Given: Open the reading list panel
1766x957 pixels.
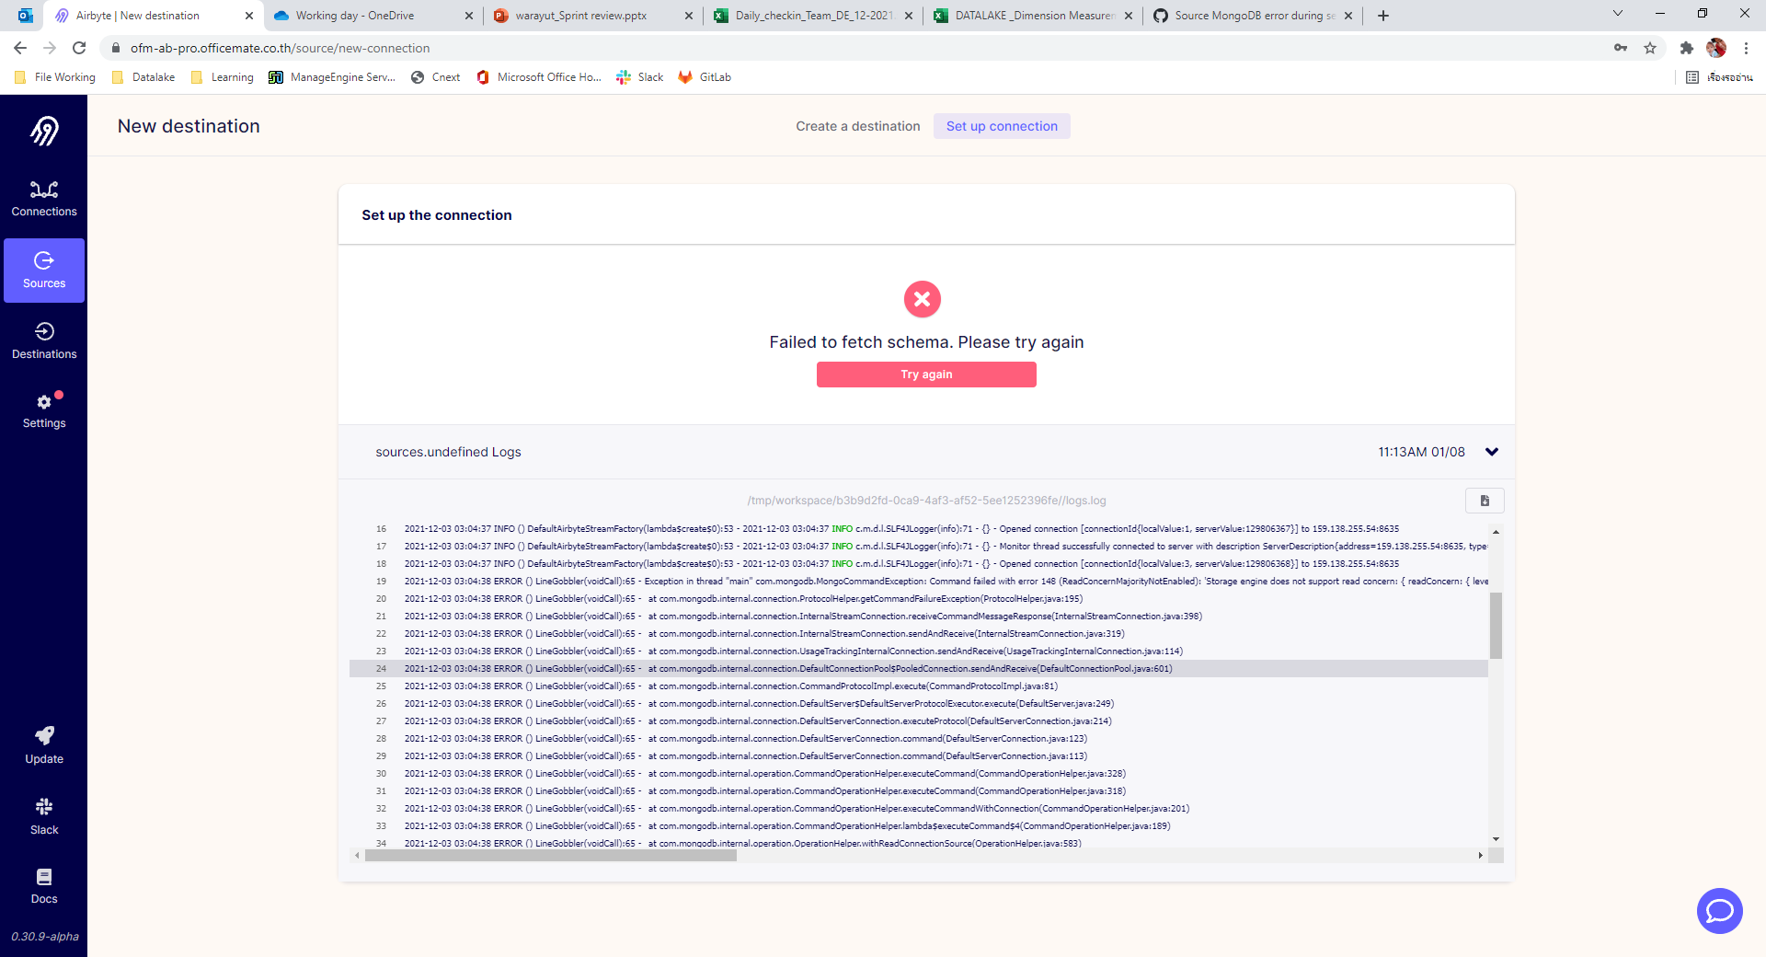Looking at the screenshot, I should 1692,77.
